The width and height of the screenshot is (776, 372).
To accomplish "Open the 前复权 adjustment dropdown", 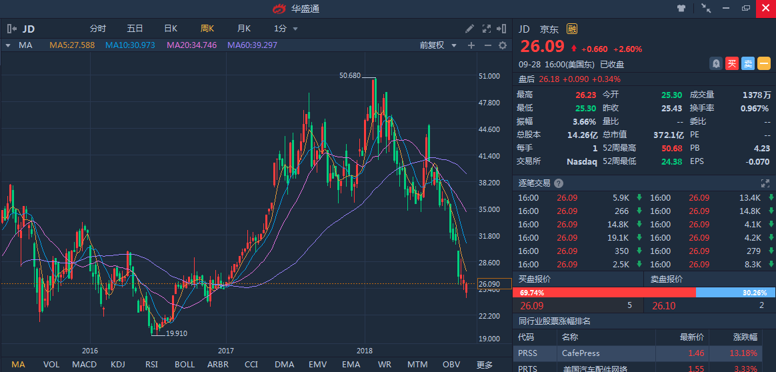I will (438, 45).
